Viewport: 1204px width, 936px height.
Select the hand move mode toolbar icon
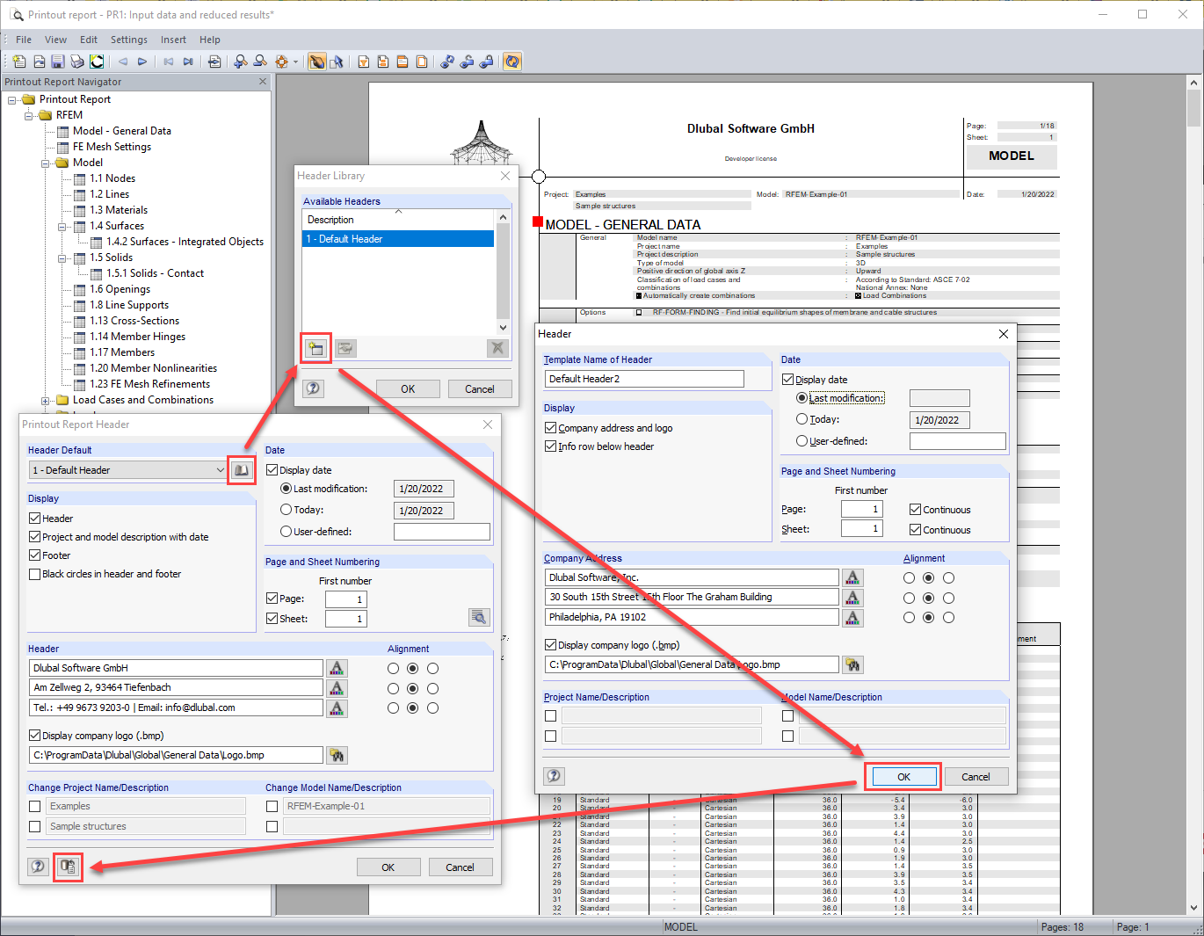tap(316, 62)
